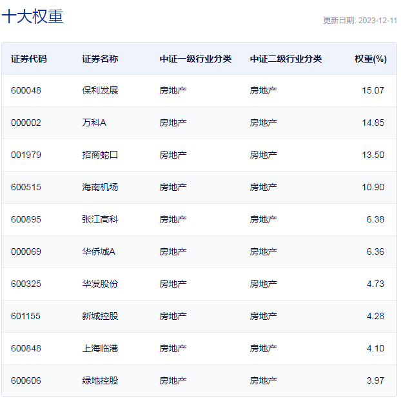The image size is (401, 403).
Task: Click the 中证二级行业分类 column header
Action: click(286, 59)
